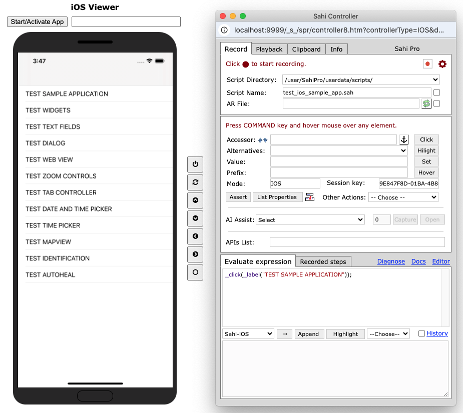The height and width of the screenshot is (413, 463).
Task: Tick the checkbox beside Script Name
Action: 437,92
